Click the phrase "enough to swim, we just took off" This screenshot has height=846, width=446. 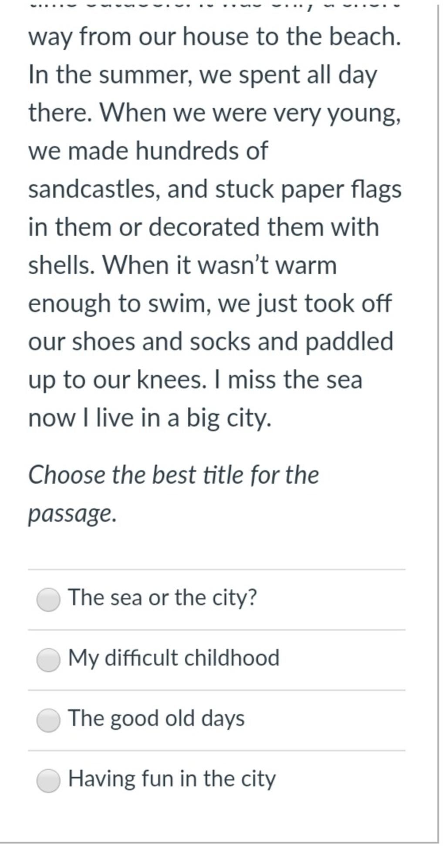[x=210, y=304]
